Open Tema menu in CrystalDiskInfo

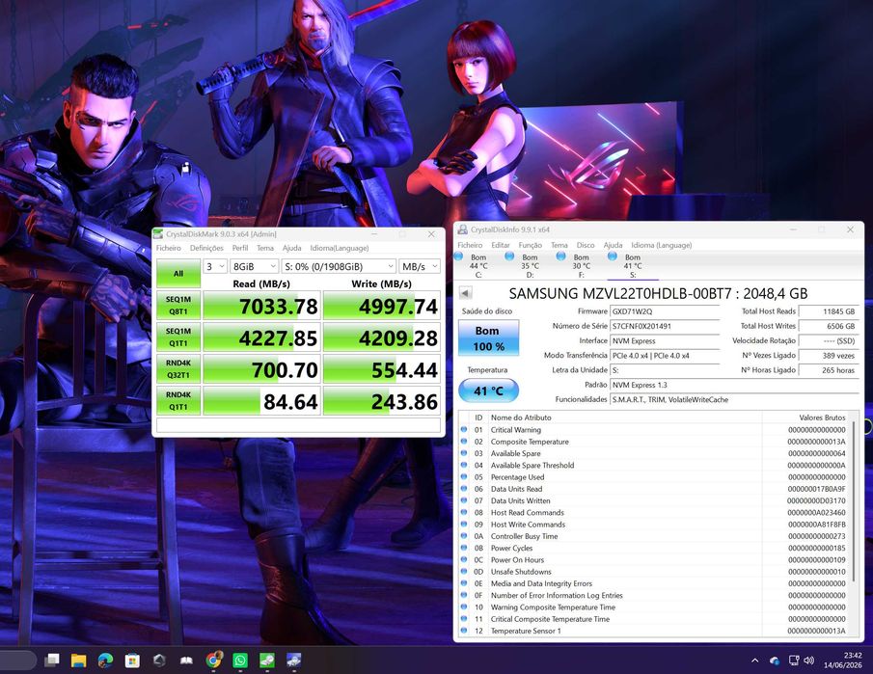pyautogui.click(x=559, y=246)
